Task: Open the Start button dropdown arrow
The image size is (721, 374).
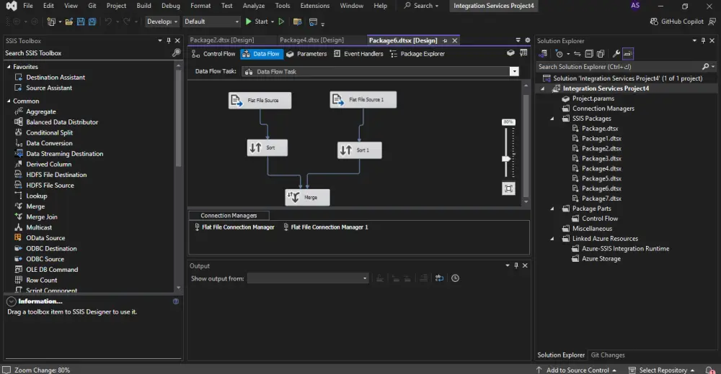Action: tap(273, 22)
